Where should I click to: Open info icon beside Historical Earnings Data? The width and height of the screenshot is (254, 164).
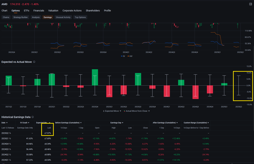33,117
